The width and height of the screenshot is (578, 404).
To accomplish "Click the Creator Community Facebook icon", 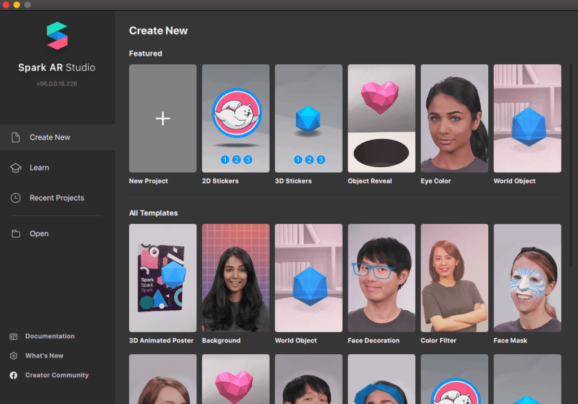I will 14,375.
